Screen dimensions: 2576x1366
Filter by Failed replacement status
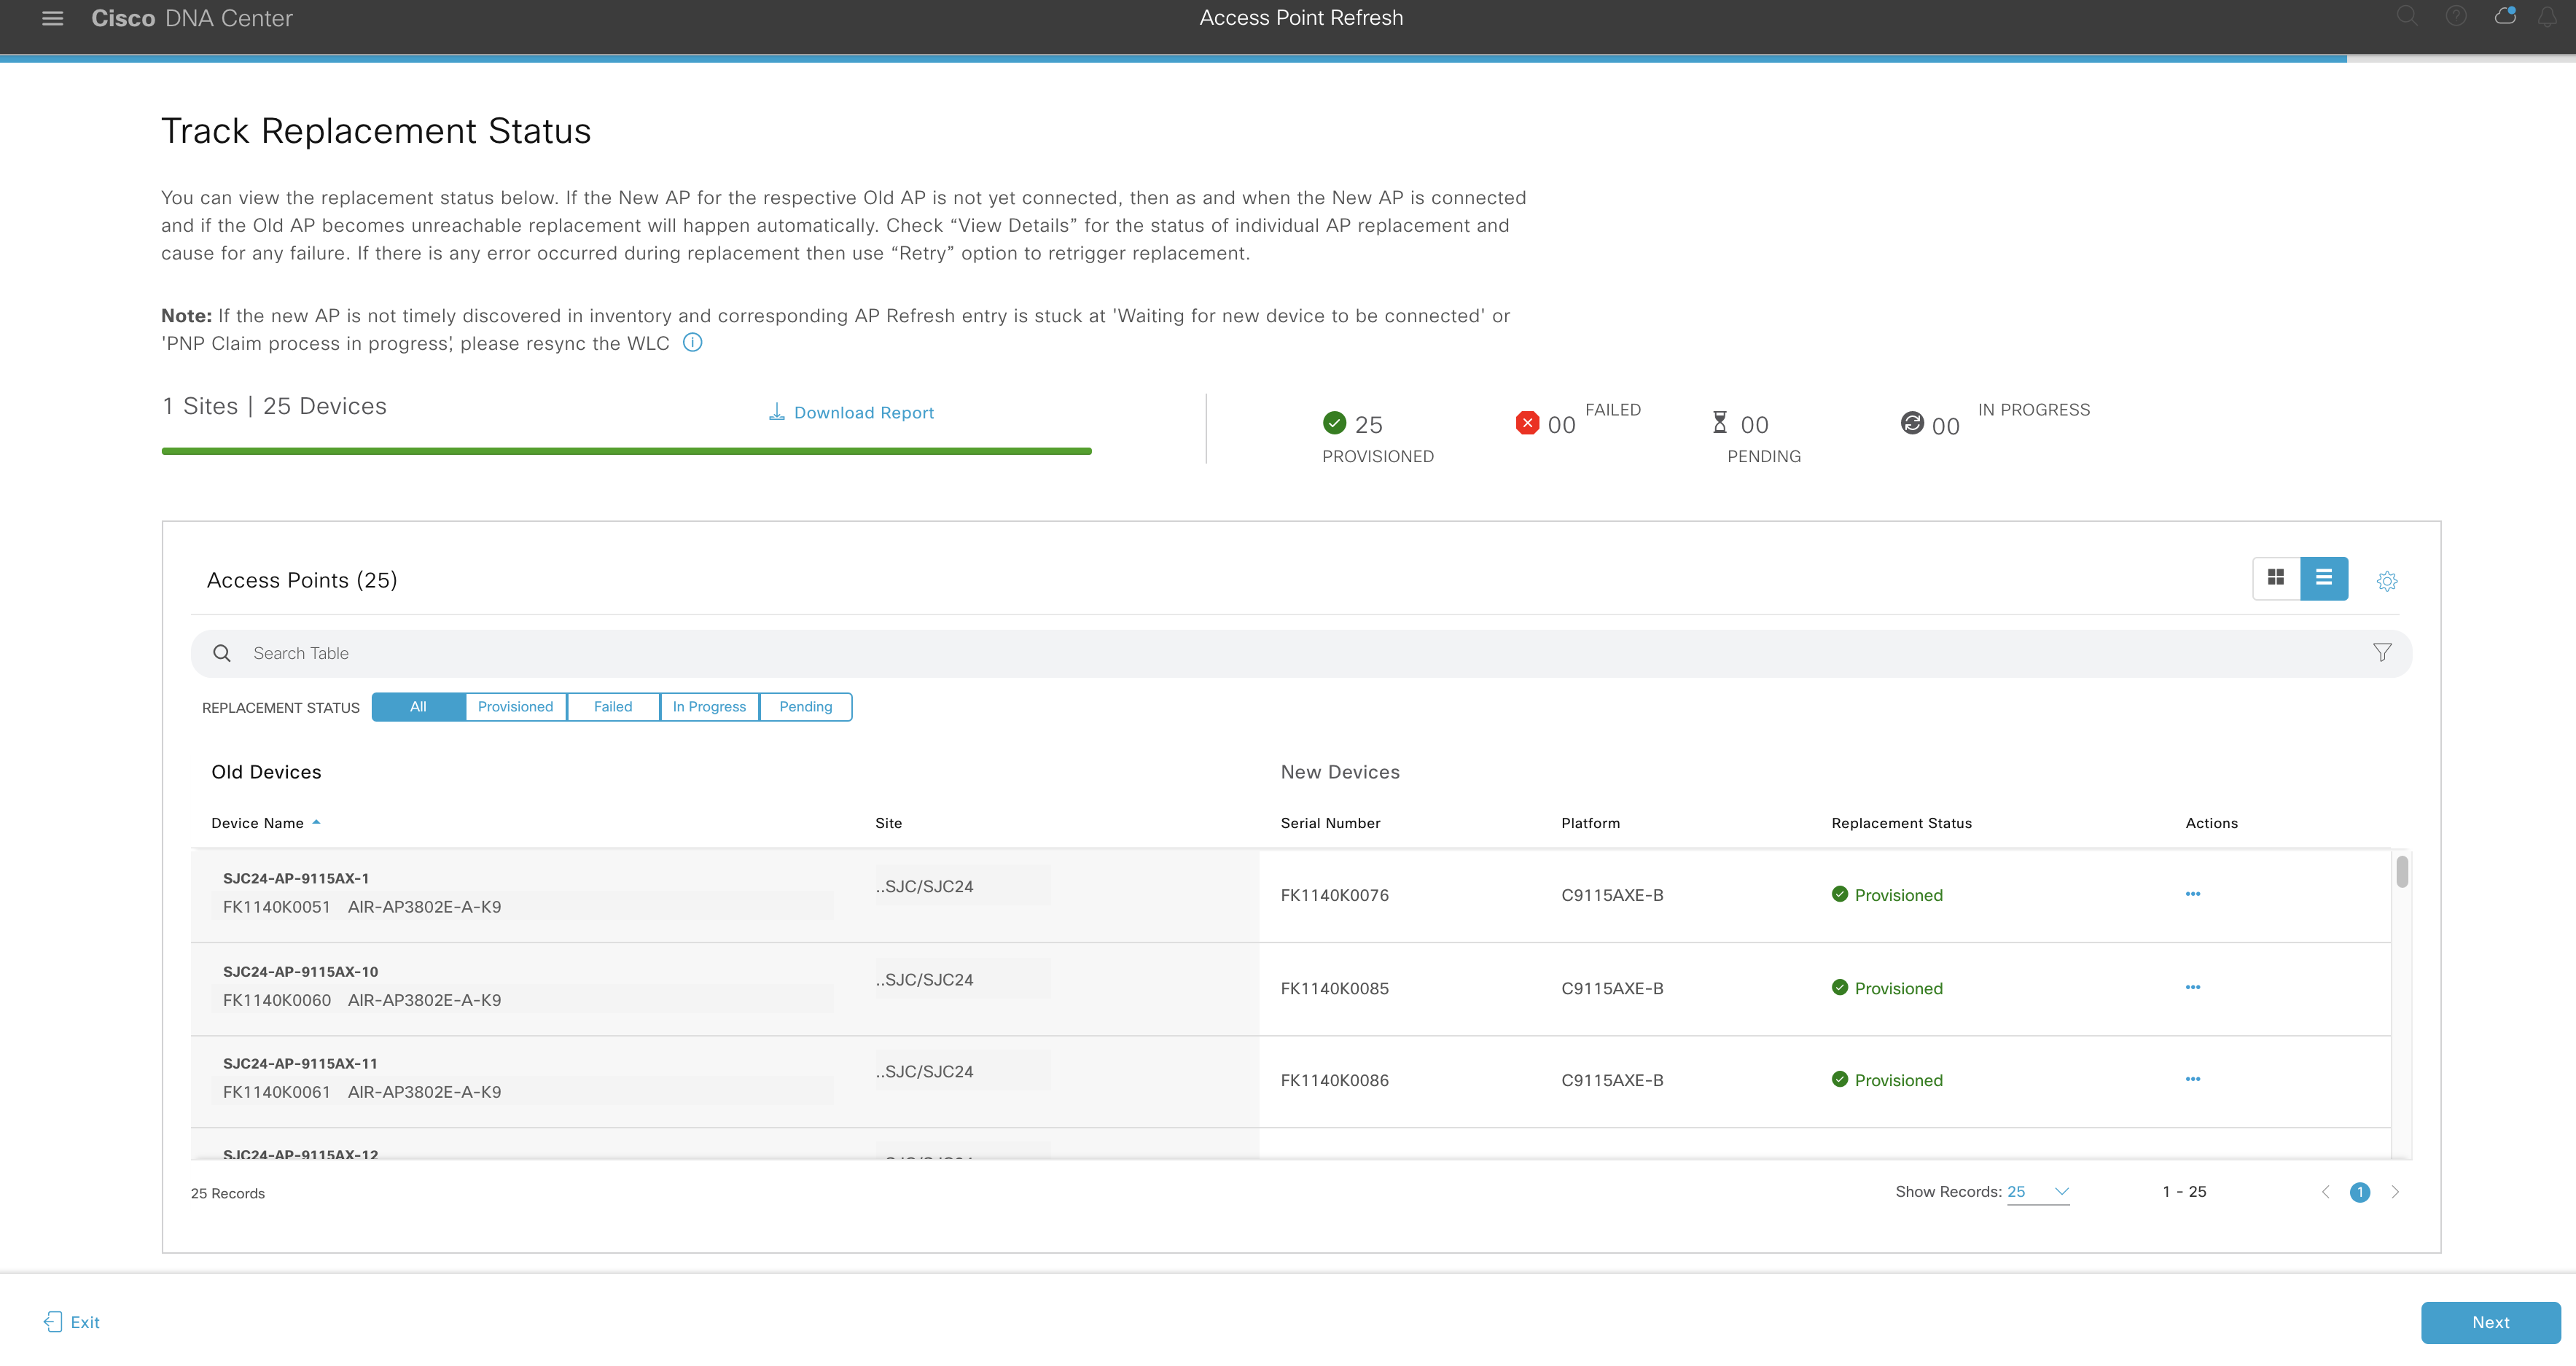point(612,707)
